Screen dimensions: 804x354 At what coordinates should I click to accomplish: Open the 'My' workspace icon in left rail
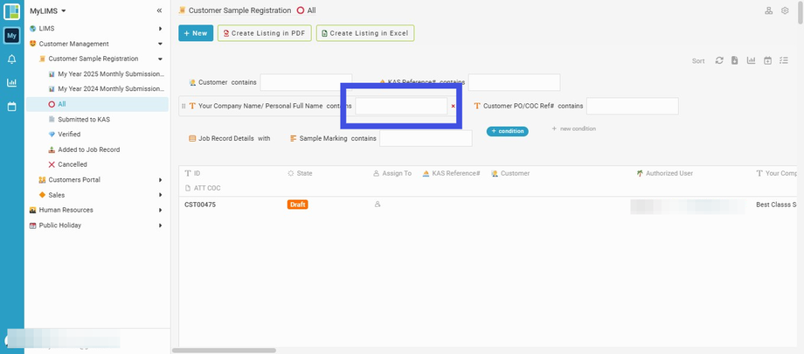11,35
